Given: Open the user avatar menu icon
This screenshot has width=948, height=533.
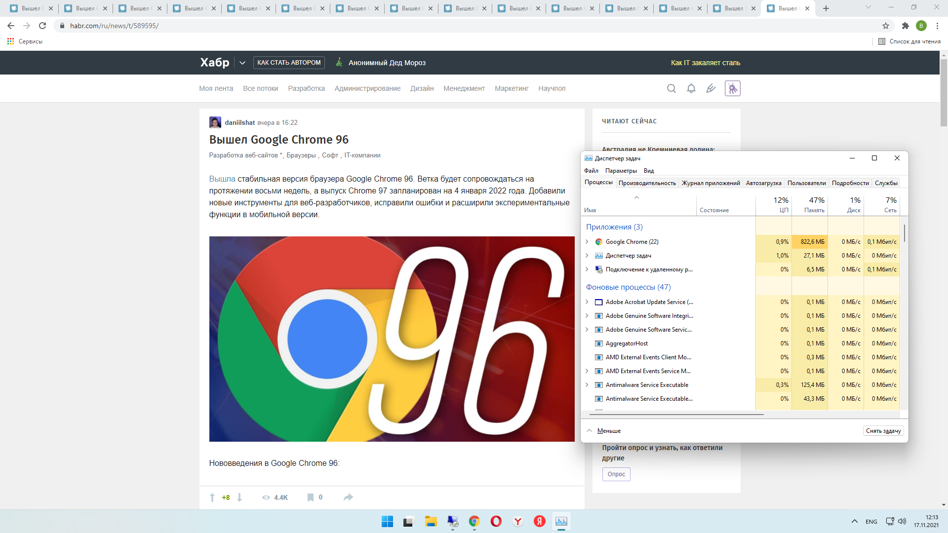Looking at the screenshot, I should pos(732,88).
